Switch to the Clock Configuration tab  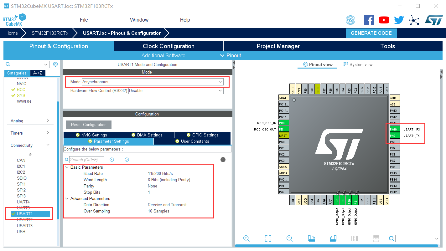(168, 46)
